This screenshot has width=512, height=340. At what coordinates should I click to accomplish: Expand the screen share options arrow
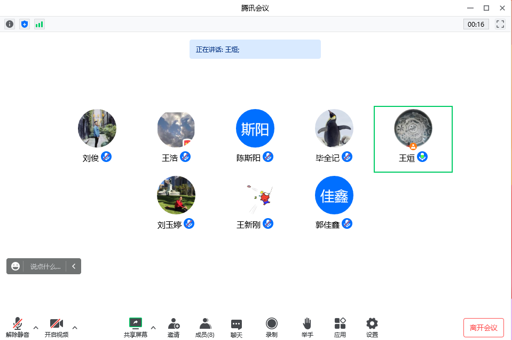pyautogui.click(x=153, y=328)
